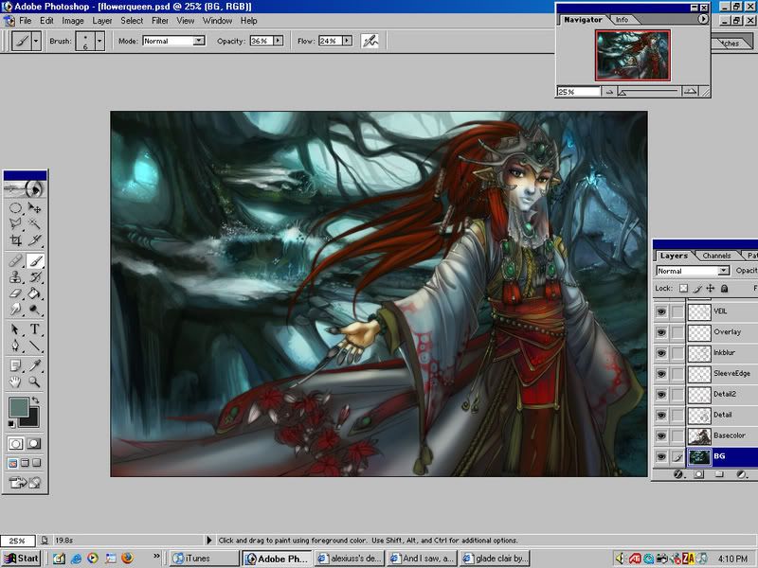Select the Move tool
This screenshot has width=758, height=568.
[34, 208]
